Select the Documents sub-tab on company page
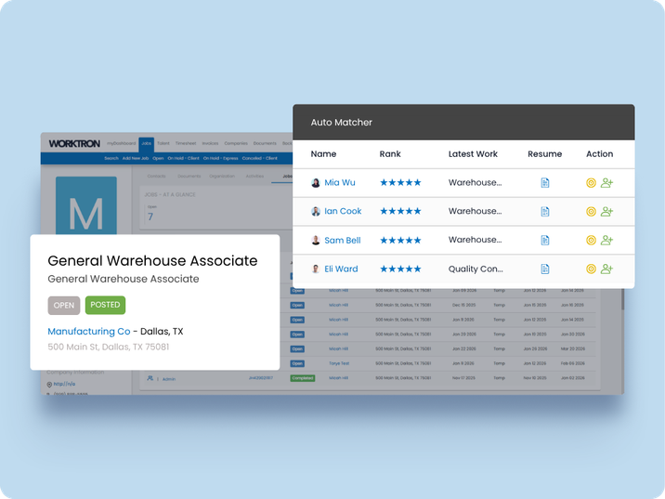 189,175
